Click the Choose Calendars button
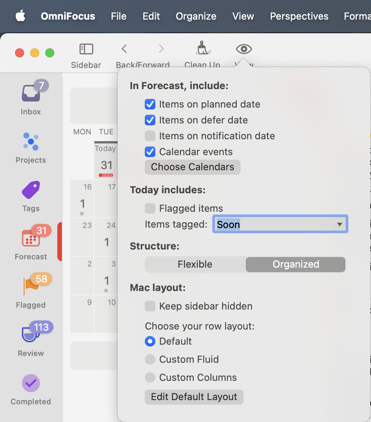371x422 pixels. click(x=192, y=167)
